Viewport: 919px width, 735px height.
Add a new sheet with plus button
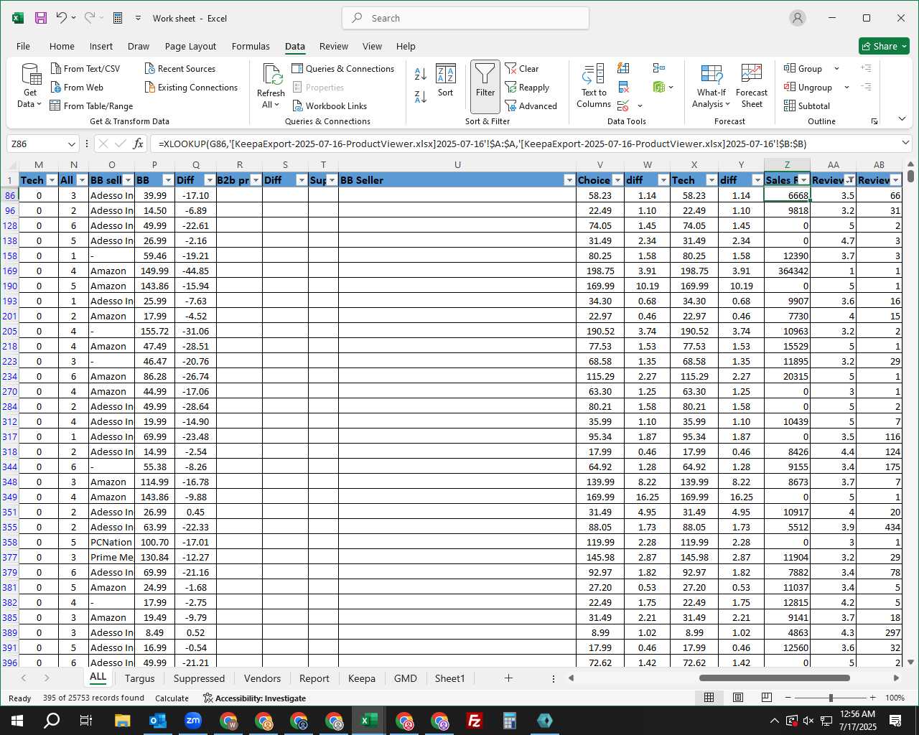508,678
